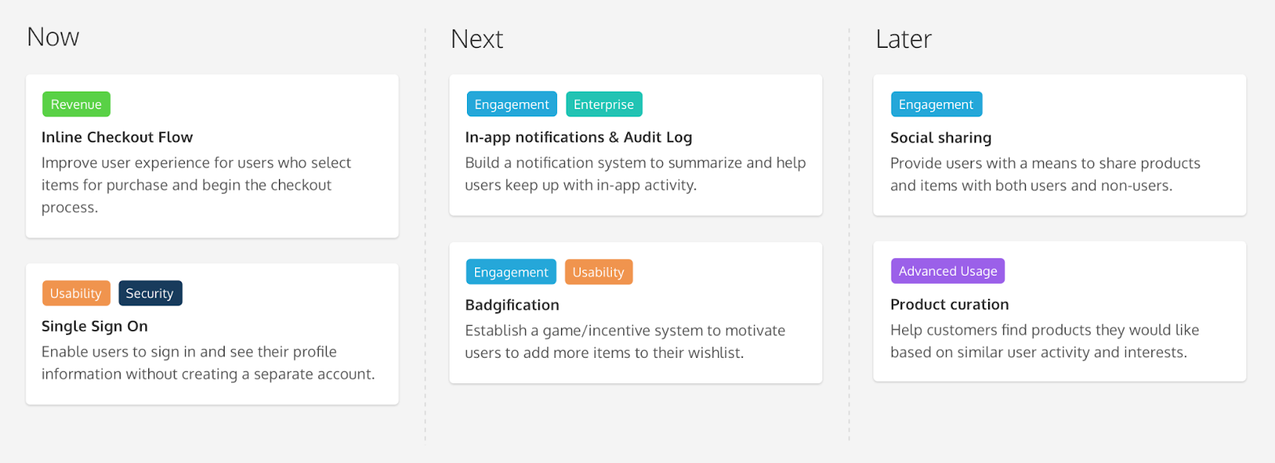
Task: Open the Badgification card
Action: coord(512,304)
